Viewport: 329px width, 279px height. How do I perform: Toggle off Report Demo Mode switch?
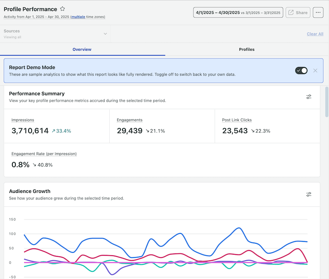(x=301, y=70)
